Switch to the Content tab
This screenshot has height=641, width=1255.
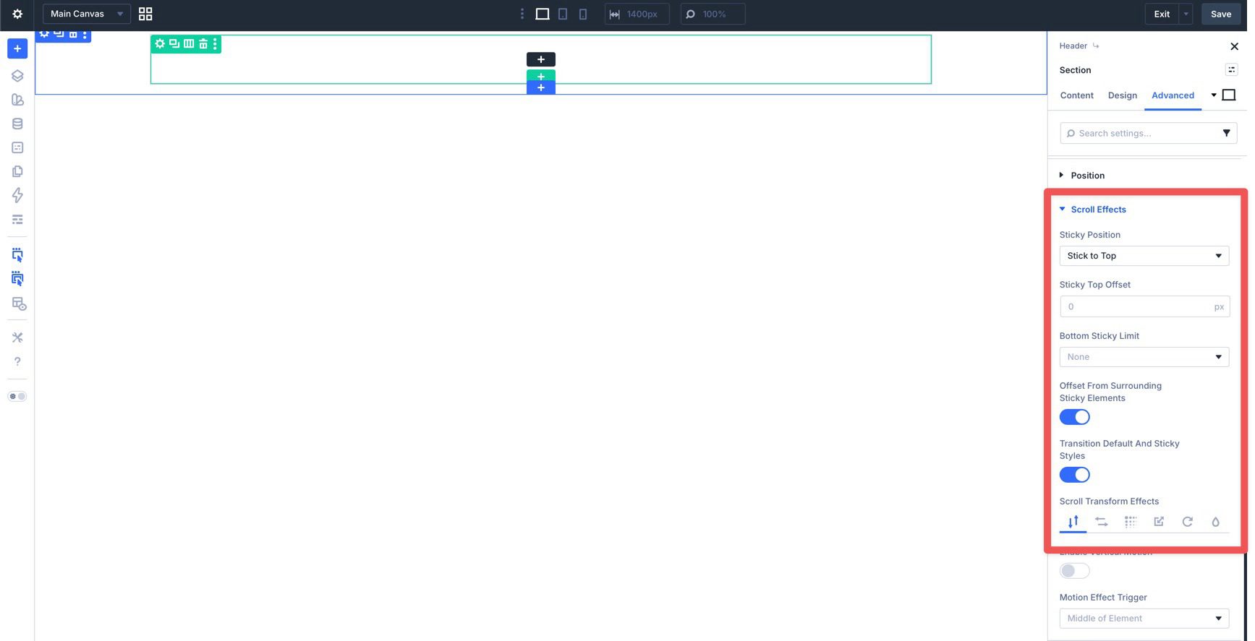[x=1076, y=95]
